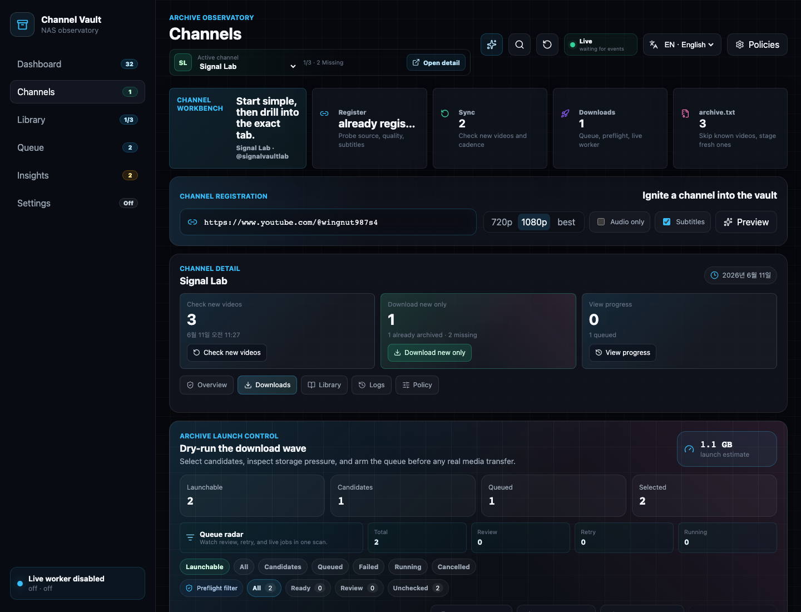Viewport: 801px width, 612px height.
Task: Click the Download new only button
Action: (429, 353)
